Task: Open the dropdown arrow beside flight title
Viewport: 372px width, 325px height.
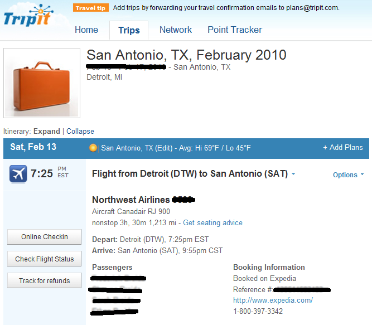Action: (x=293, y=174)
